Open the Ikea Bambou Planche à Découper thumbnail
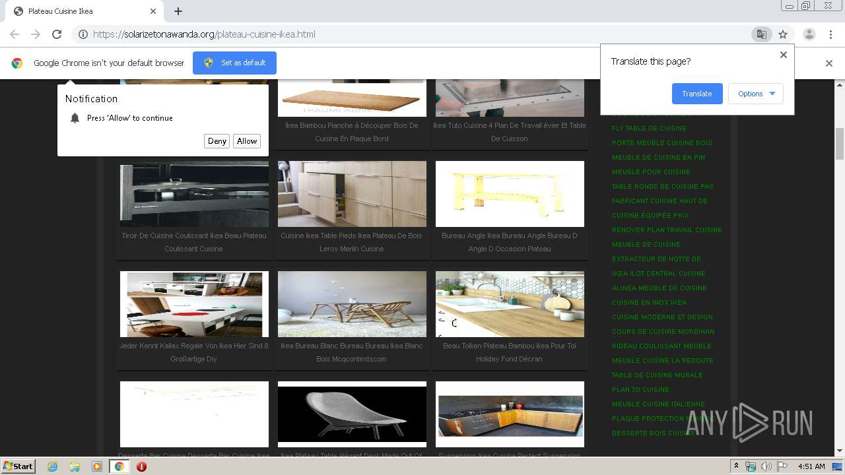The height and width of the screenshot is (475, 845). [352, 98]
